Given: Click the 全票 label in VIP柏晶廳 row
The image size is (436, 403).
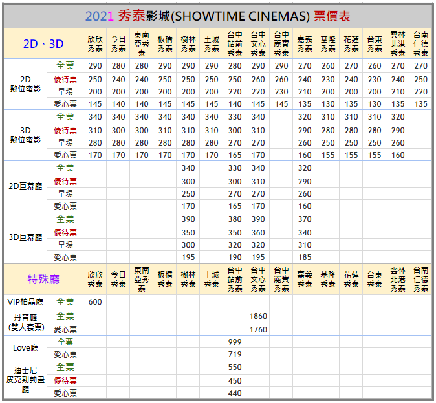Looking at the screenshot, I should coord(65,301).
